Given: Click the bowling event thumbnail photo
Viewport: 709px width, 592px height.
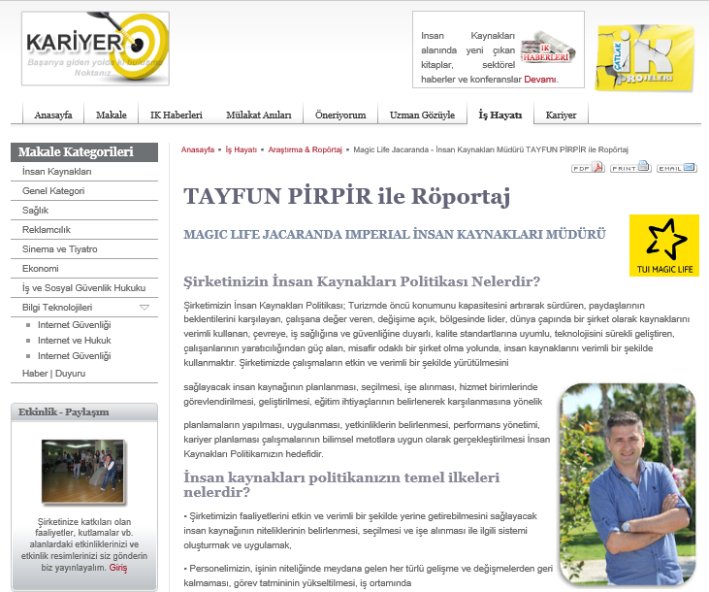Looking at the screenshot, I should click(82, 471).
